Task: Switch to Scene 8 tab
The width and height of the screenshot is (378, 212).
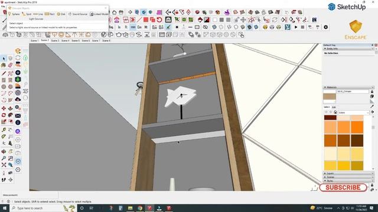Action: 106,41
